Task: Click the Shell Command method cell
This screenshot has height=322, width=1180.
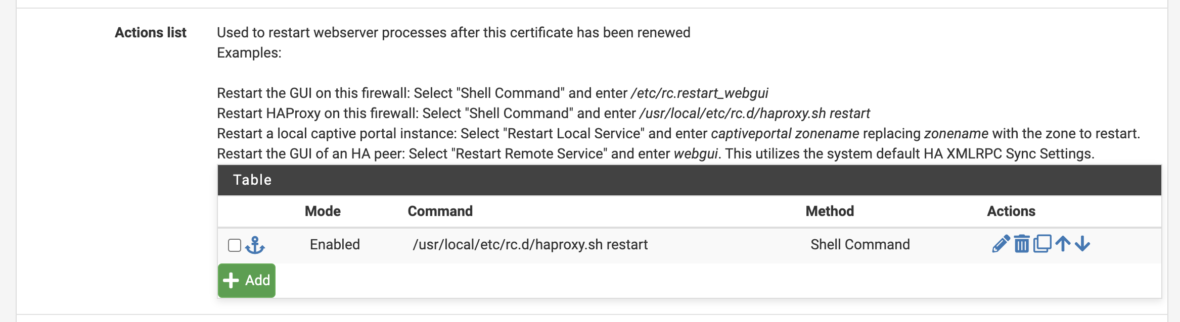Action: 860,244
